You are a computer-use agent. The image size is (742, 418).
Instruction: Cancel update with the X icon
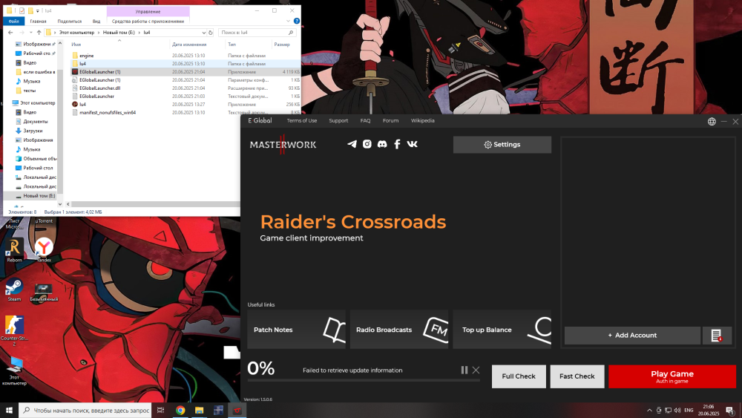pos(476,370)
